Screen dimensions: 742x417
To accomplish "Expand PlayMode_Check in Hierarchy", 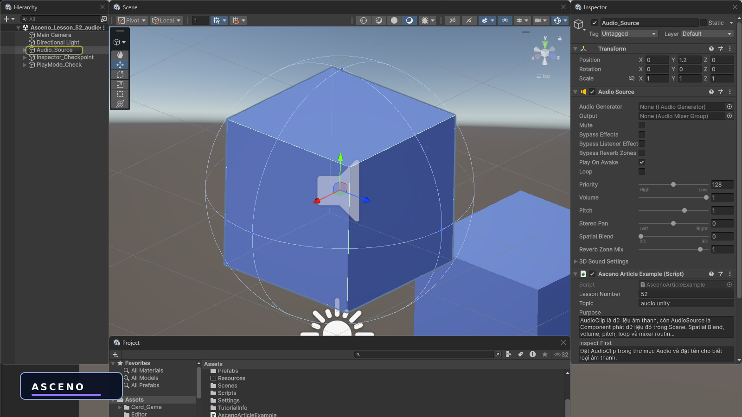I will click(x=25, y=65).
